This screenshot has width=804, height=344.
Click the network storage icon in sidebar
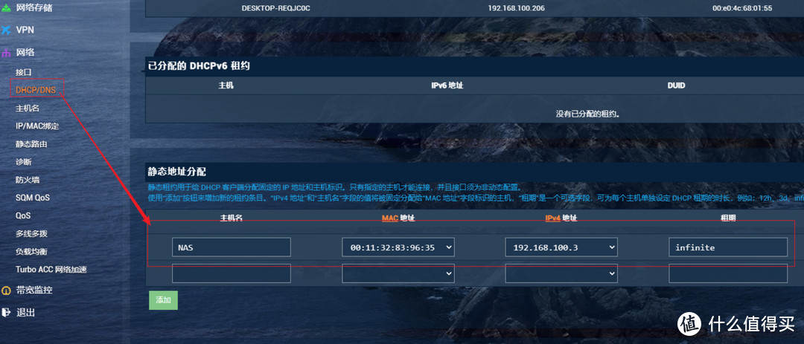coord(6,8)
